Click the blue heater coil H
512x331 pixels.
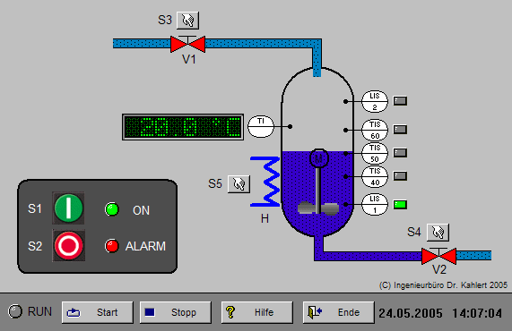pyautogui.click(x=265, y=182)
